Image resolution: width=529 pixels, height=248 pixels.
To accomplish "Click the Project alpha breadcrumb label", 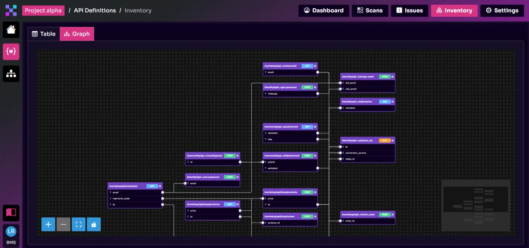I will (x=43, y=10).
